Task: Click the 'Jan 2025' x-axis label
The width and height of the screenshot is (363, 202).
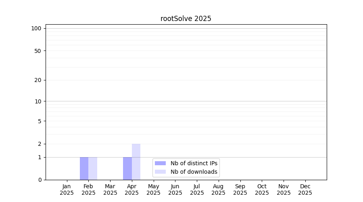Action: [x=67, y=189]
